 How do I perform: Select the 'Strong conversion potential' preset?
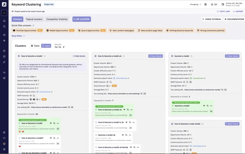point(211,31)
